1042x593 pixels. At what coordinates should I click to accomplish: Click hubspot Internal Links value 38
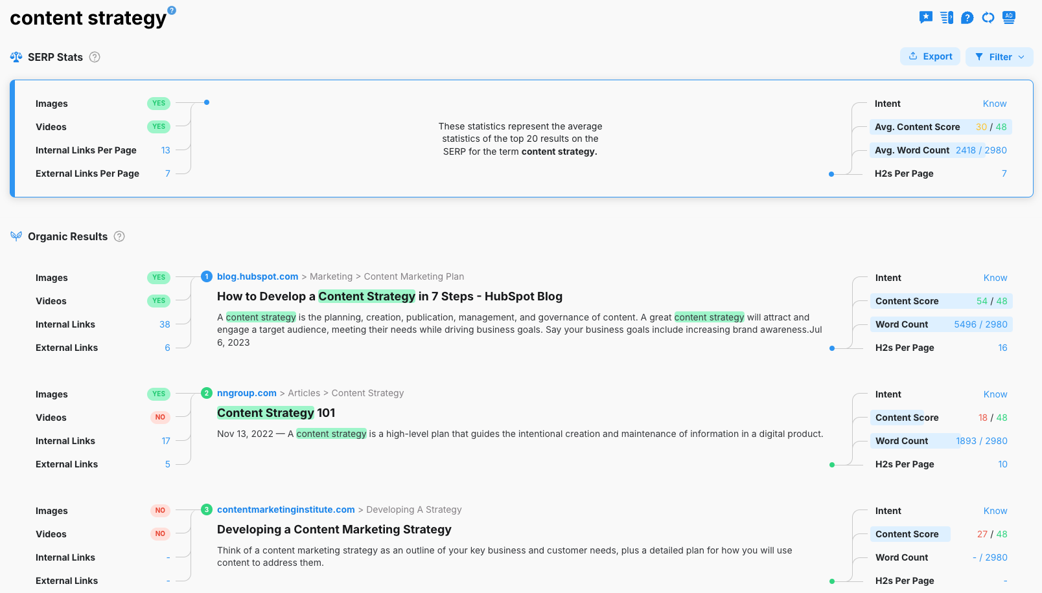coord(165,324)
